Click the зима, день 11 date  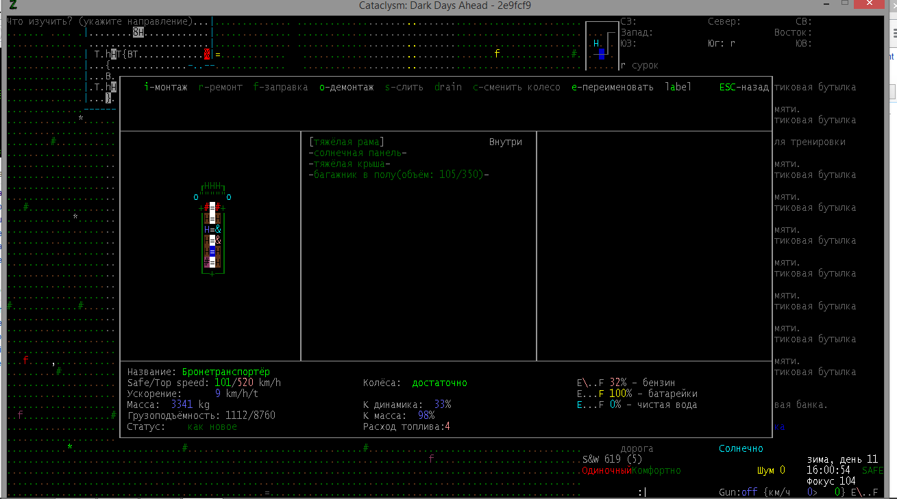[x=843, y=460]
